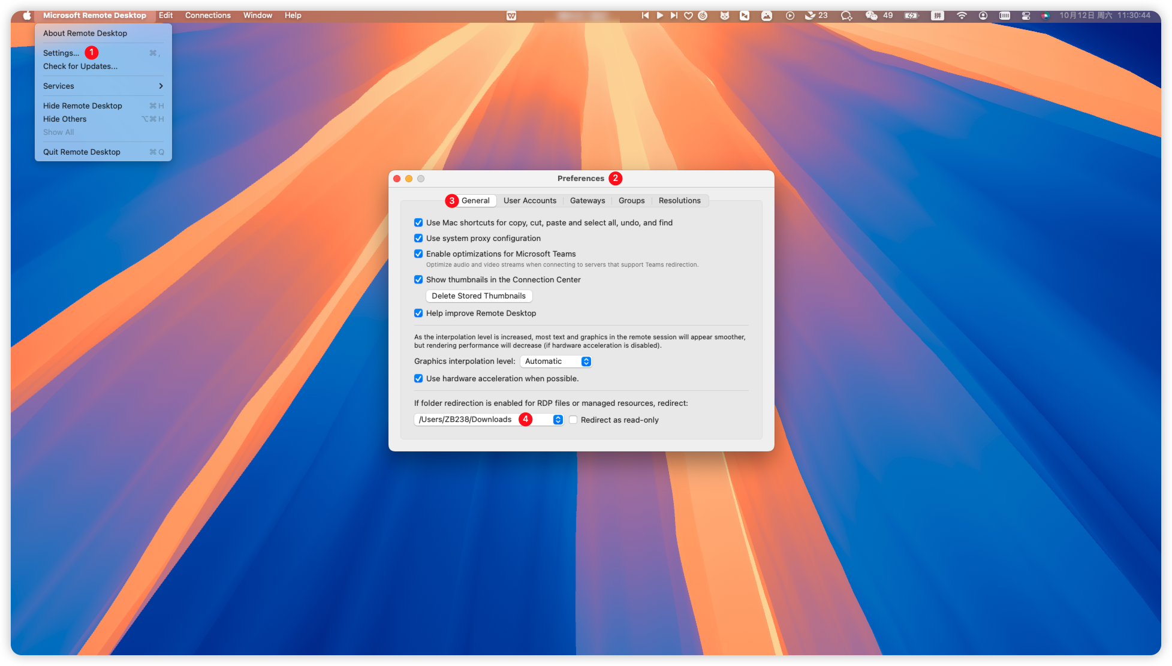Open Control Center from menu bar
The image size is (1172, 666).
[x=1026, y=16]
